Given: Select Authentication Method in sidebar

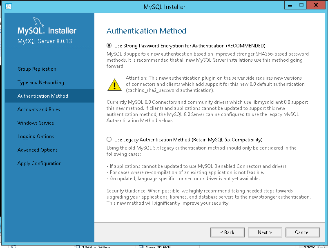Looking at the screenshot, I should (x=42, y=96).
